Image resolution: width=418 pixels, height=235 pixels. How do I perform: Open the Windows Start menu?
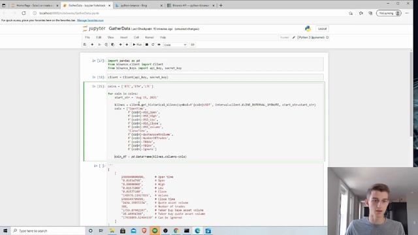point(5,230)
